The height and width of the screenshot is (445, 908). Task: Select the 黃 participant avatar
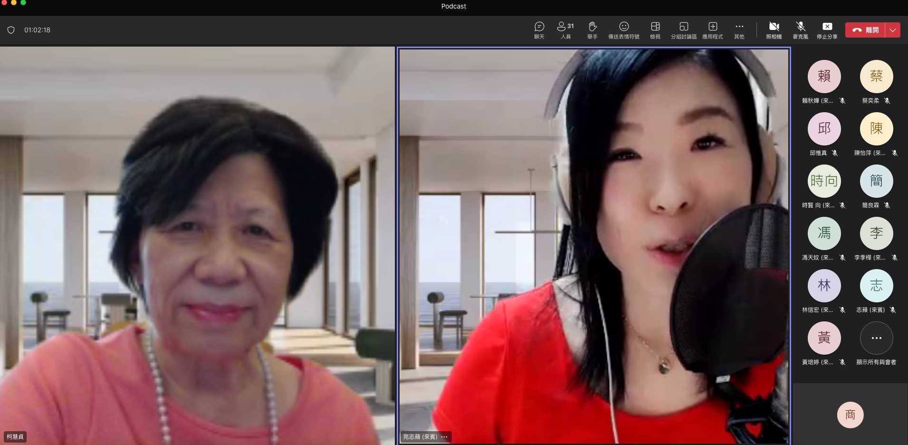[824, 338]
